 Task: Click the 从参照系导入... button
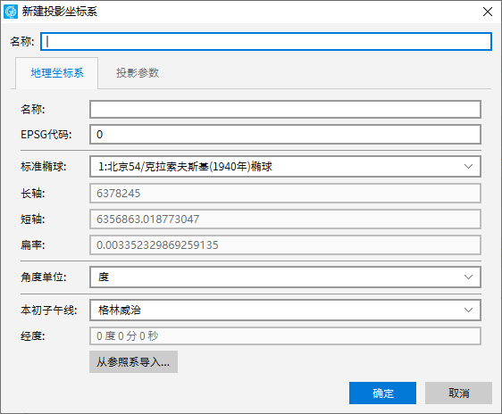133,362
